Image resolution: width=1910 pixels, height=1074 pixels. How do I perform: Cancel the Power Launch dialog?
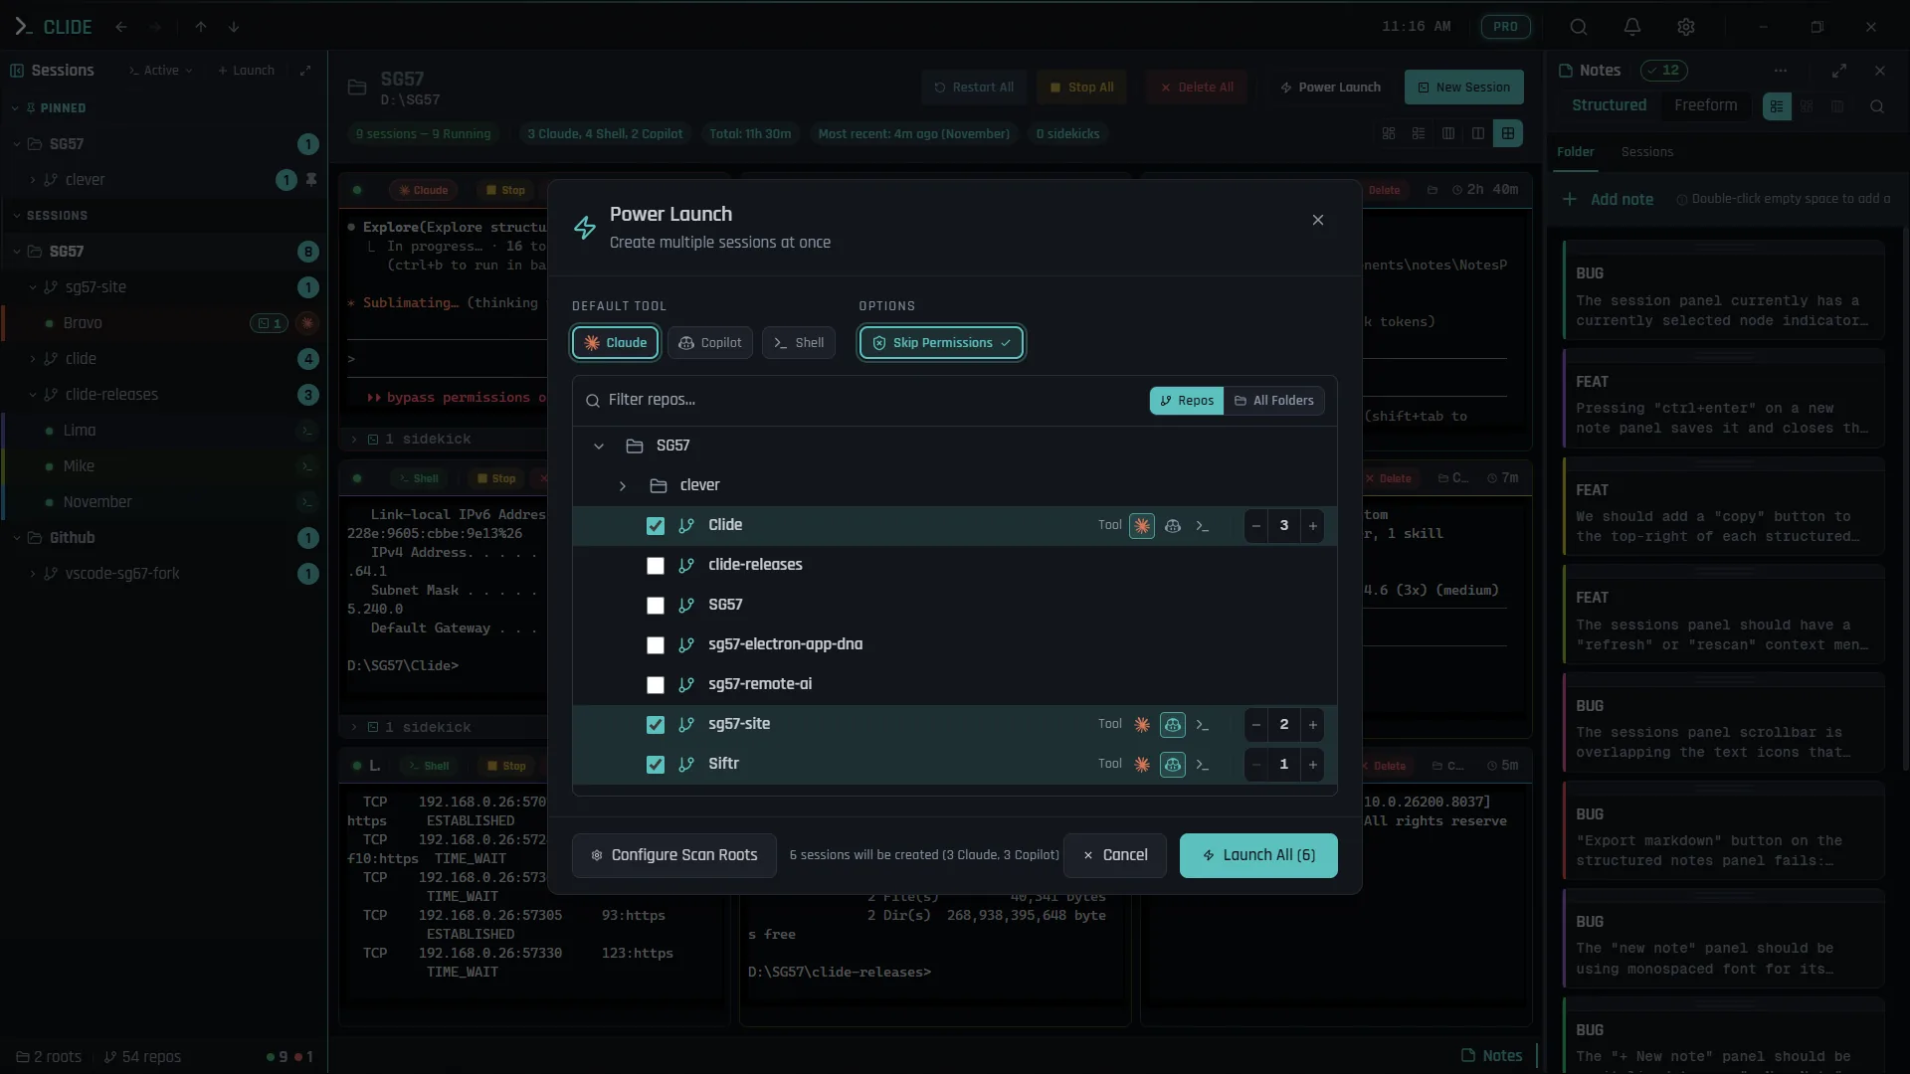1115,855
